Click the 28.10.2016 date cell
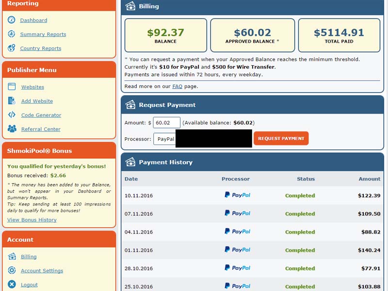Viewport: 388px width, 291px height. (139, 269)
